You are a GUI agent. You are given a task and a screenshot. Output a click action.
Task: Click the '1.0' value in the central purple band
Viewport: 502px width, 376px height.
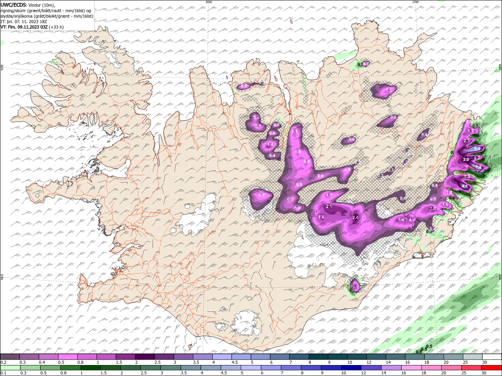coord(298,152)
